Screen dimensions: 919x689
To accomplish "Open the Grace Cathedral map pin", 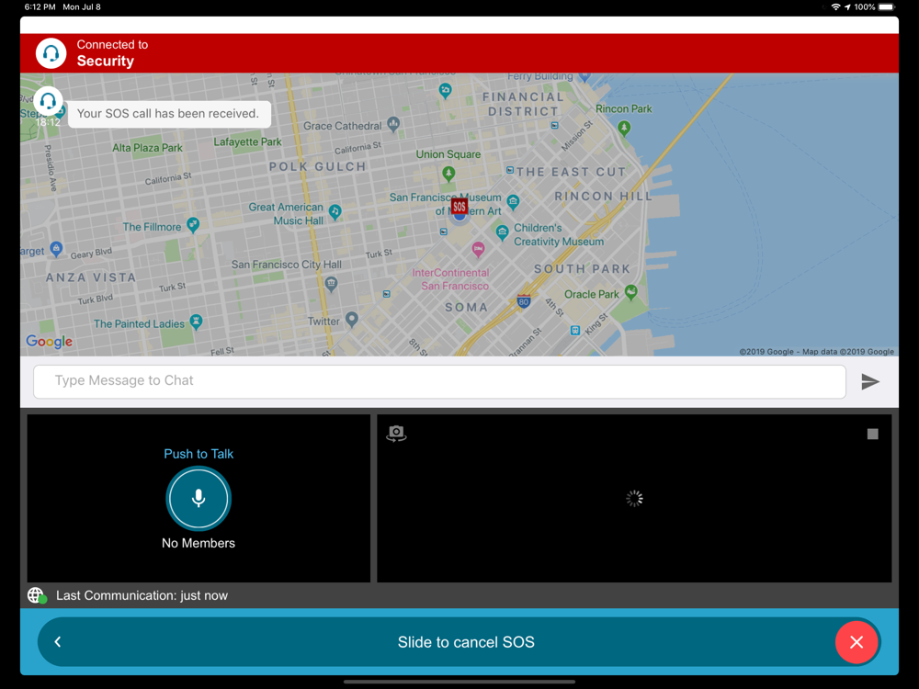I will point(393,124).
